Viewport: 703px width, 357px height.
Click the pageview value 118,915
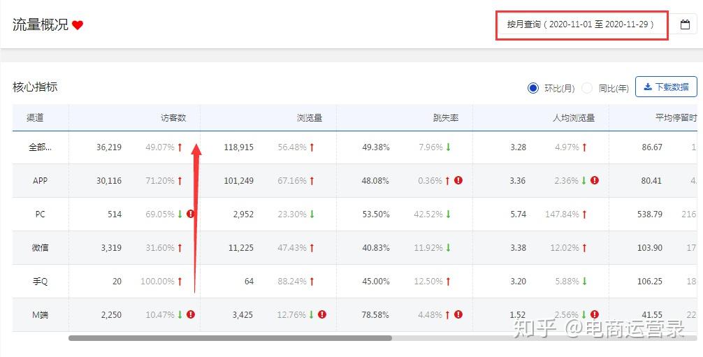239,147
